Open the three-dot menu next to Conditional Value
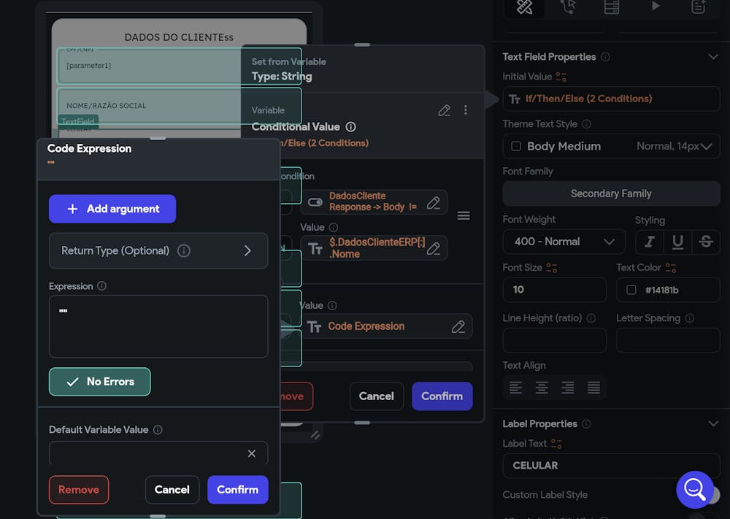This screenshot has width=730, height=519. (x=466, y=110)
